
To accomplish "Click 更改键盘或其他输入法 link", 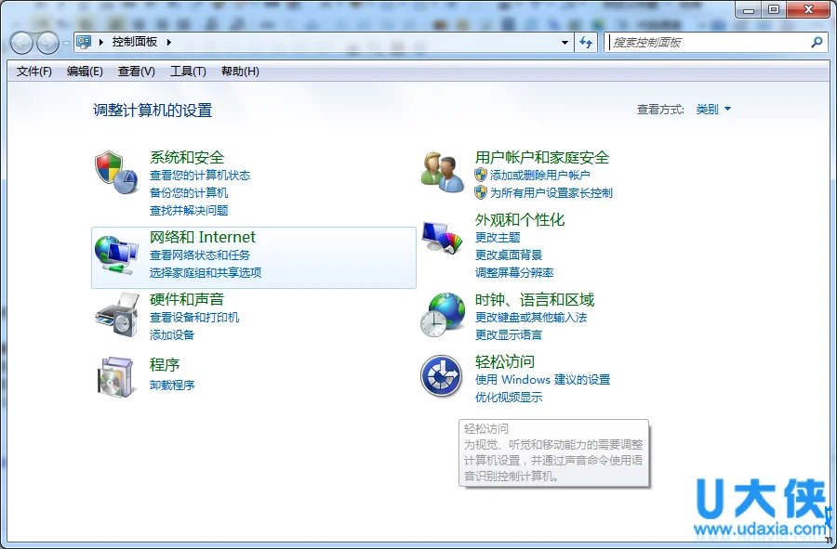I will click(531, 318).
